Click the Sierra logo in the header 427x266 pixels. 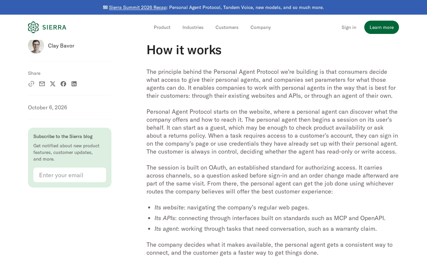[x=47, y=27]
